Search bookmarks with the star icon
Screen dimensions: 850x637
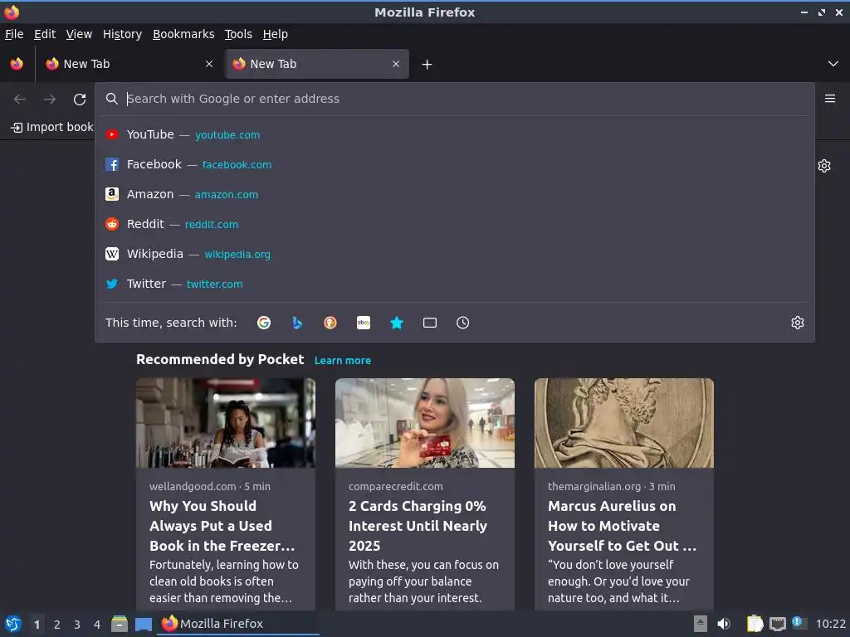coord(397,323)
